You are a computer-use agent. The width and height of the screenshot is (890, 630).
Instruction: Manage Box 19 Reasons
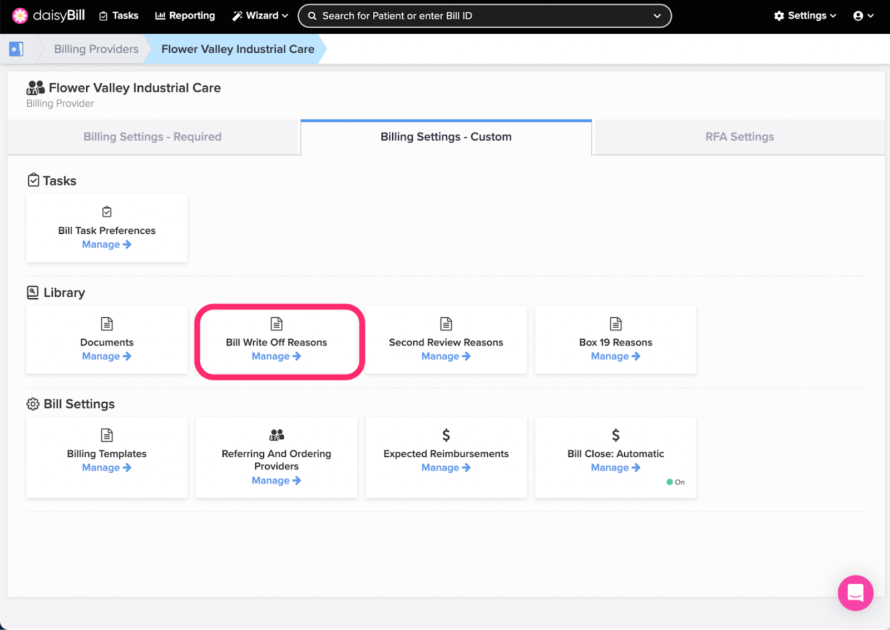(616, 356)
